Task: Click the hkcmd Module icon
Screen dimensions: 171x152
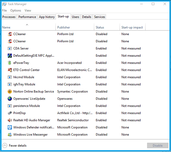Action: click(x=10, y=77)
